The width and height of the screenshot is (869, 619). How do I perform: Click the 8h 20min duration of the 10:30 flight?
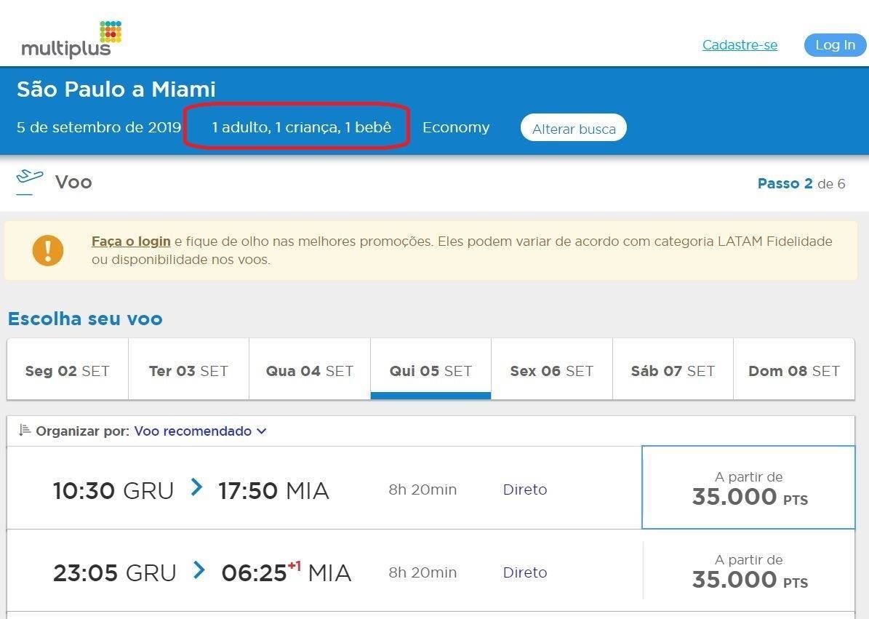(423, 490)
